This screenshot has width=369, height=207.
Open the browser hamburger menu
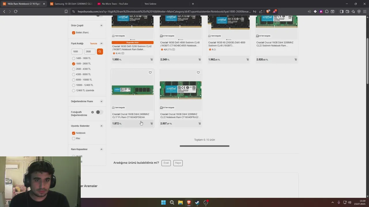(x=365, y=11)
